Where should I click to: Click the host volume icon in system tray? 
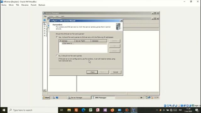point(164,110)
